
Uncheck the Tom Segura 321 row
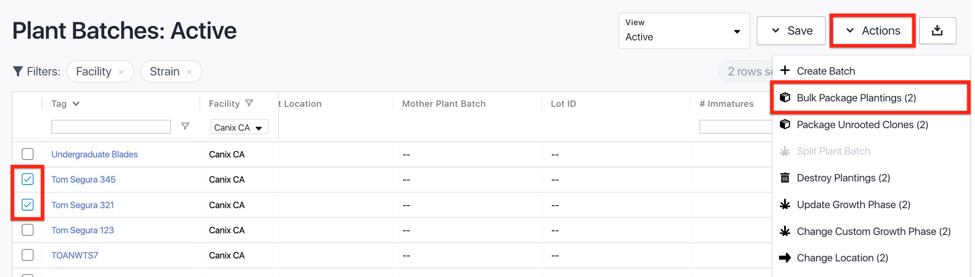[28, 205]
